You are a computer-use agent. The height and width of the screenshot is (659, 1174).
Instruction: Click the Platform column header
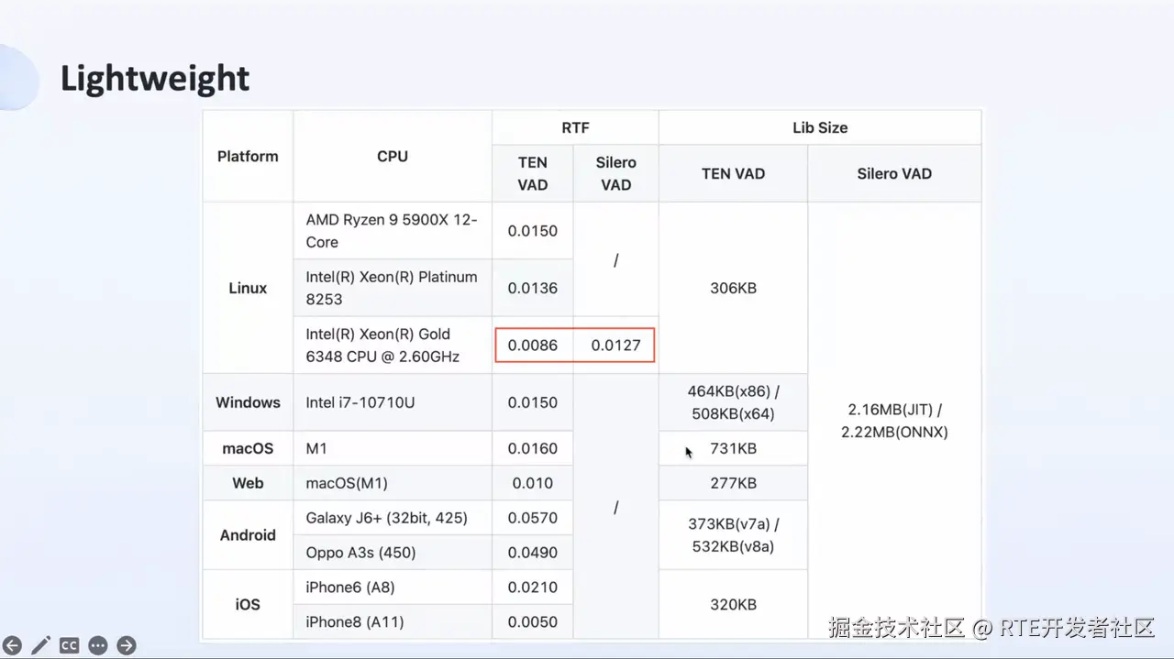pos(248,156)
